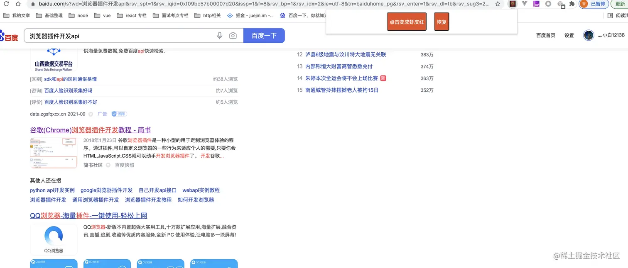The height and width of the screenshot is (268, 628).
Task: Open the gray circle extension icon
Action: (548, 4)
